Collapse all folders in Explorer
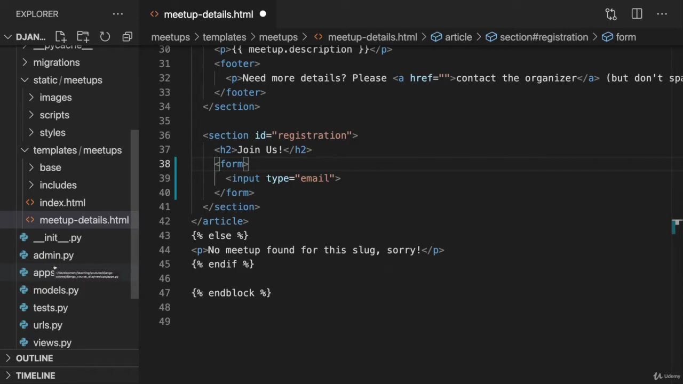 click(x=127, y=37)
